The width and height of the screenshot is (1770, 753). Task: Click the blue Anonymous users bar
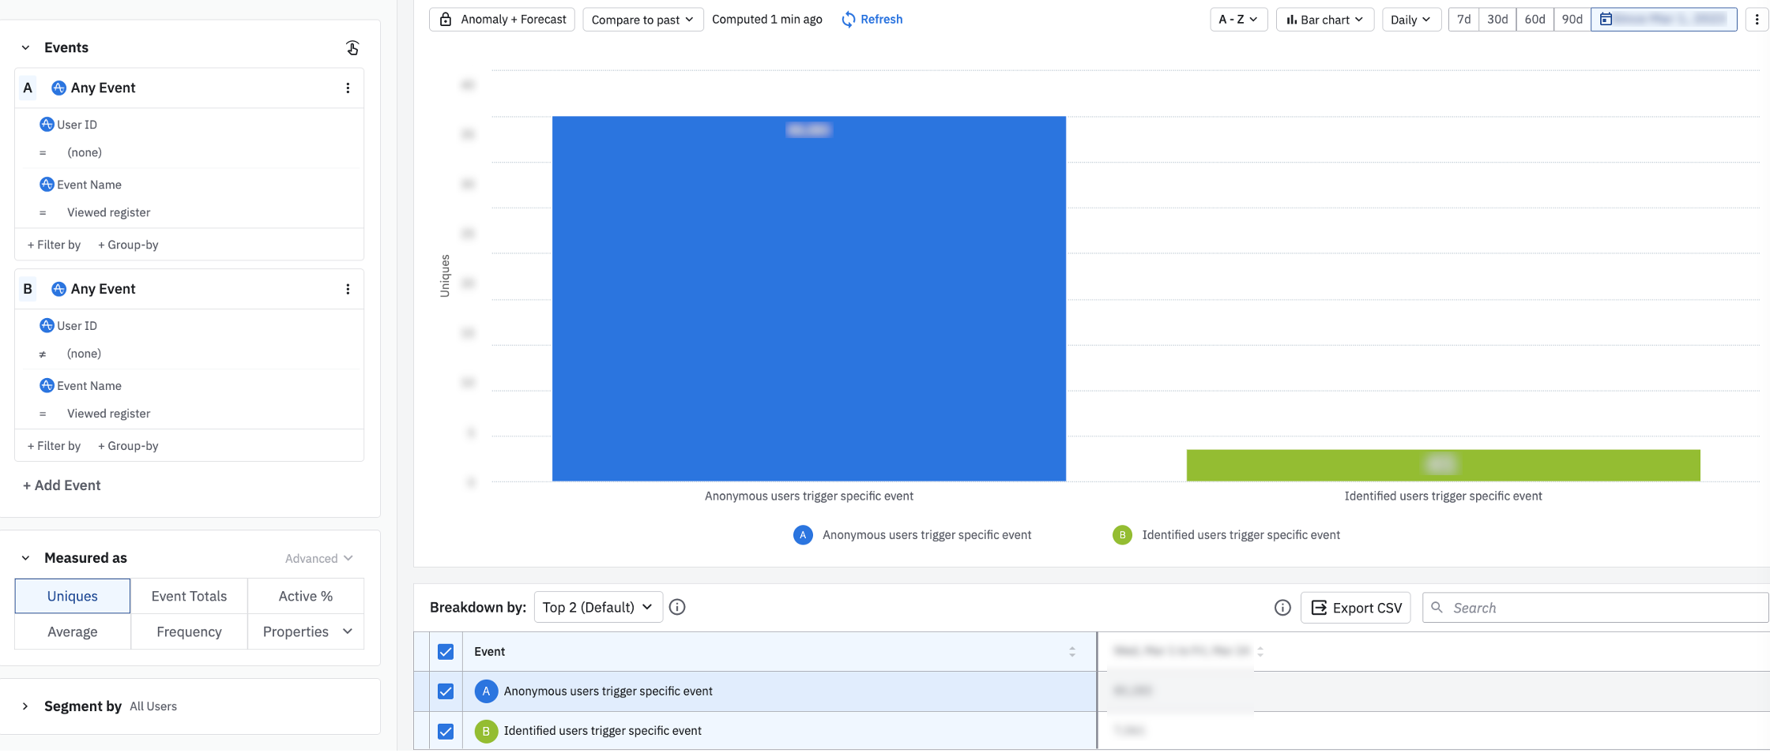tap(809, 298)
